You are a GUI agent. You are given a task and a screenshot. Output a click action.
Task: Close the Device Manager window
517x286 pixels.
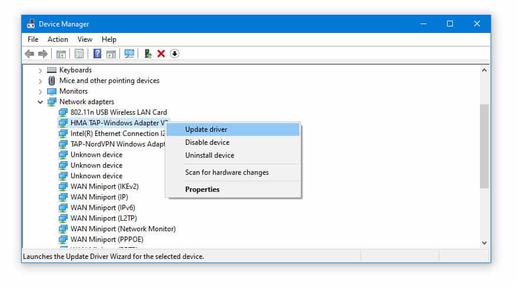click(x=477, y=24)
